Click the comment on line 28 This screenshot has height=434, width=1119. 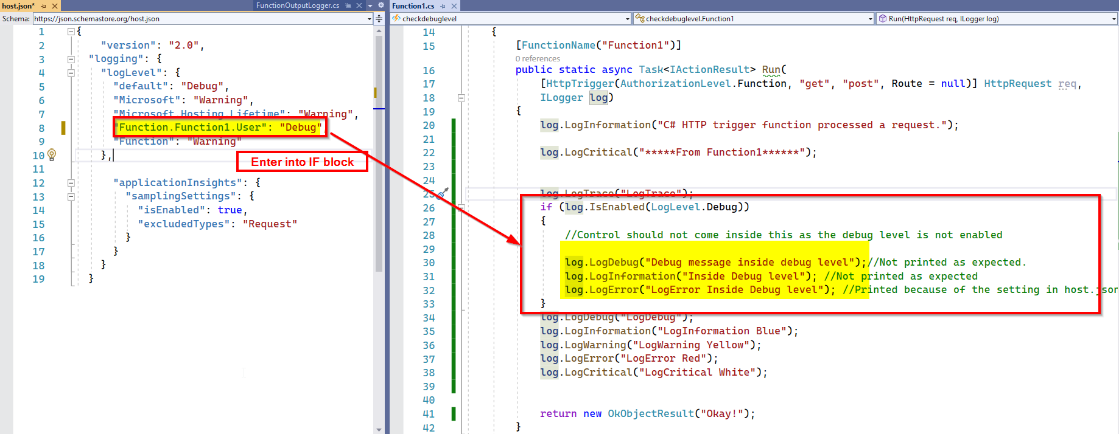pyautogui.click(x=784, y=235)
